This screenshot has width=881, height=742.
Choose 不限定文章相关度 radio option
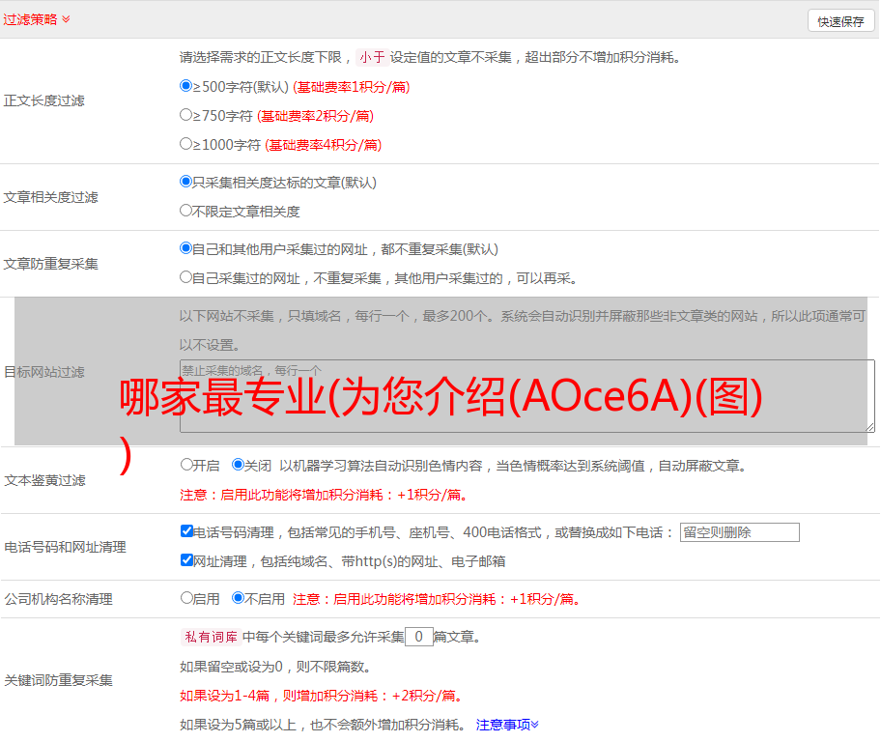[186, 211]
